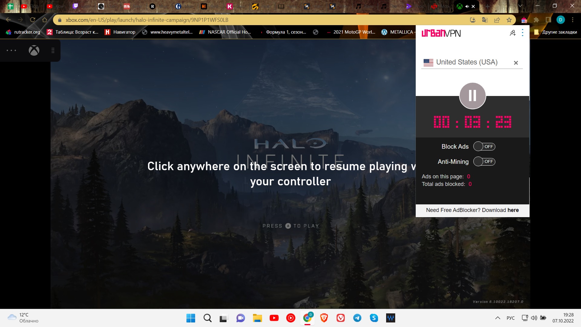
Task: Open NASCAR Official bookmark
Action: pos(225,32)
